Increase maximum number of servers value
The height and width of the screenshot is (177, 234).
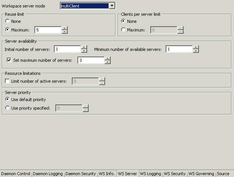point(107,58)
